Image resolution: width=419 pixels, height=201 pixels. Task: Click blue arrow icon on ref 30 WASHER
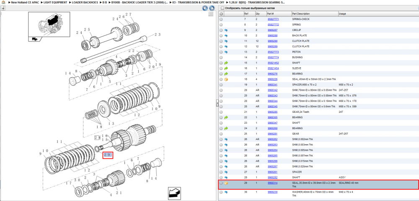pos(226,192)
